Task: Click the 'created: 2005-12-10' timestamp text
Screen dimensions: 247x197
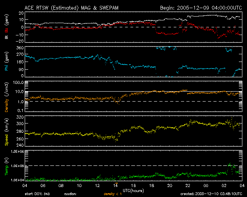Action: pos(211,194)
